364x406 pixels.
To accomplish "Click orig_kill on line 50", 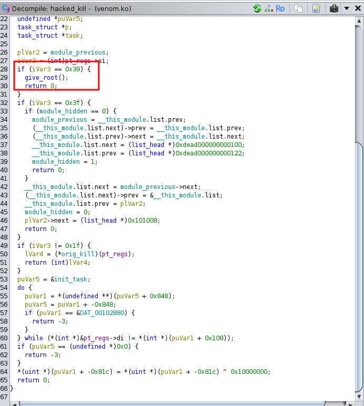I will pyautogui.click(x=78, y=254).
